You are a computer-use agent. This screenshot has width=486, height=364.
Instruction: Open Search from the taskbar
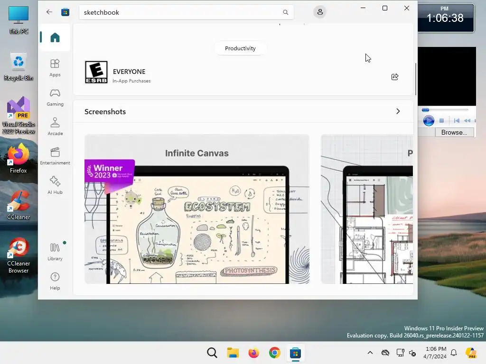212,353
